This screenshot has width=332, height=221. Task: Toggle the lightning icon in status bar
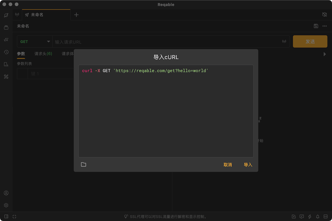point(310,216)
